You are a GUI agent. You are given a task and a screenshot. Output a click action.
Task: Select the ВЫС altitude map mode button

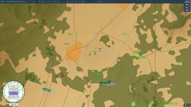click(187, 8)
